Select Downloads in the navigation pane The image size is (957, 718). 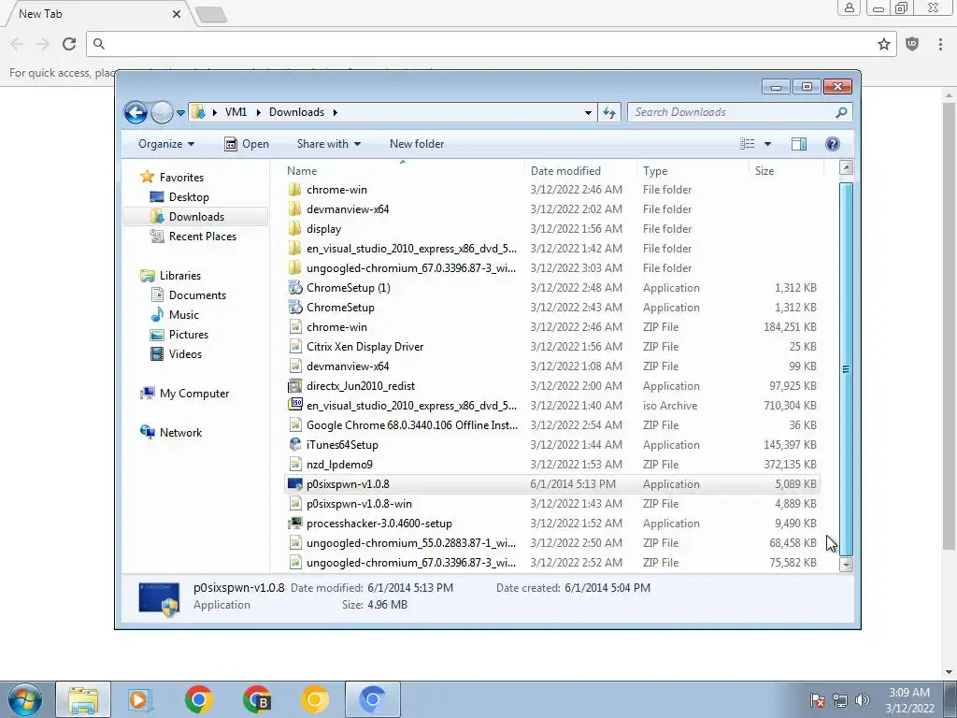coord(196,217)
